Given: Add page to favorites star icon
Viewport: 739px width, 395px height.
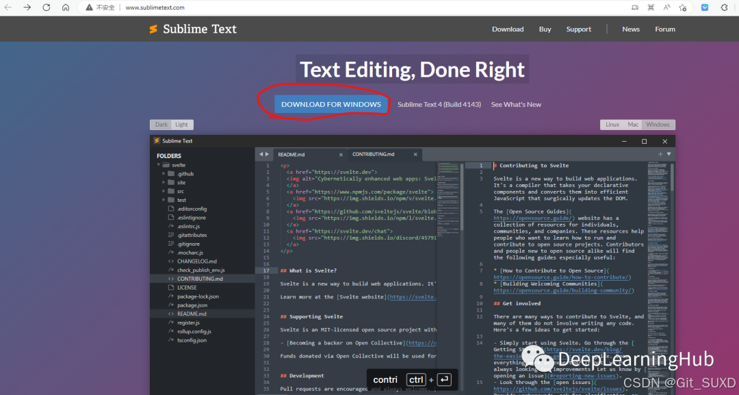Looking at the screenshot, I should click(x=682, y=8).
